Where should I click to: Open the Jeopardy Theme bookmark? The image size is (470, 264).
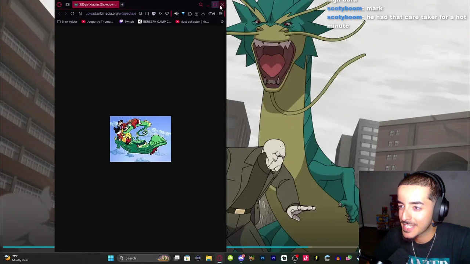97,22
